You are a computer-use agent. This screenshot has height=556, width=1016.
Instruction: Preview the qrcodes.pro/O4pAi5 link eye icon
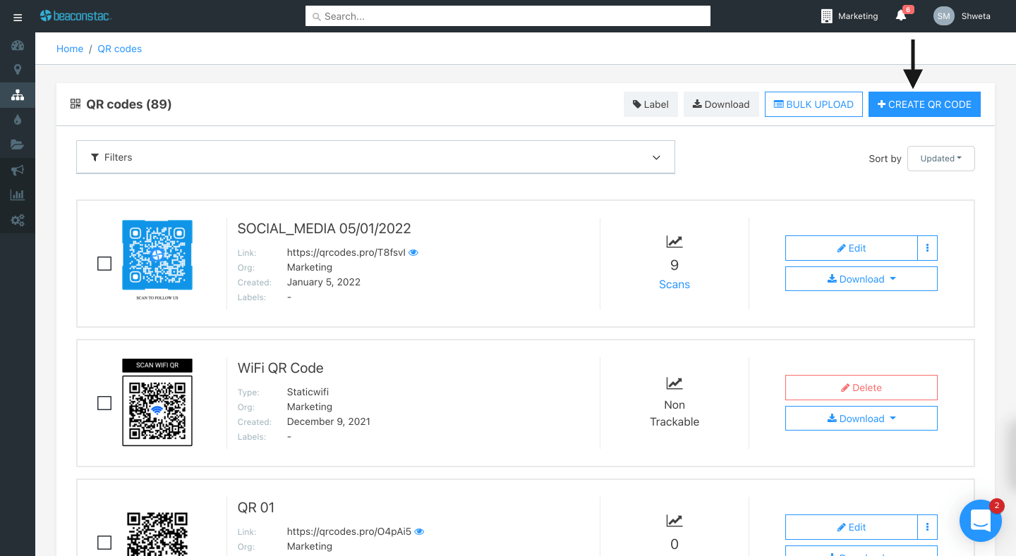pyautogui.click(x=419, y=531)
